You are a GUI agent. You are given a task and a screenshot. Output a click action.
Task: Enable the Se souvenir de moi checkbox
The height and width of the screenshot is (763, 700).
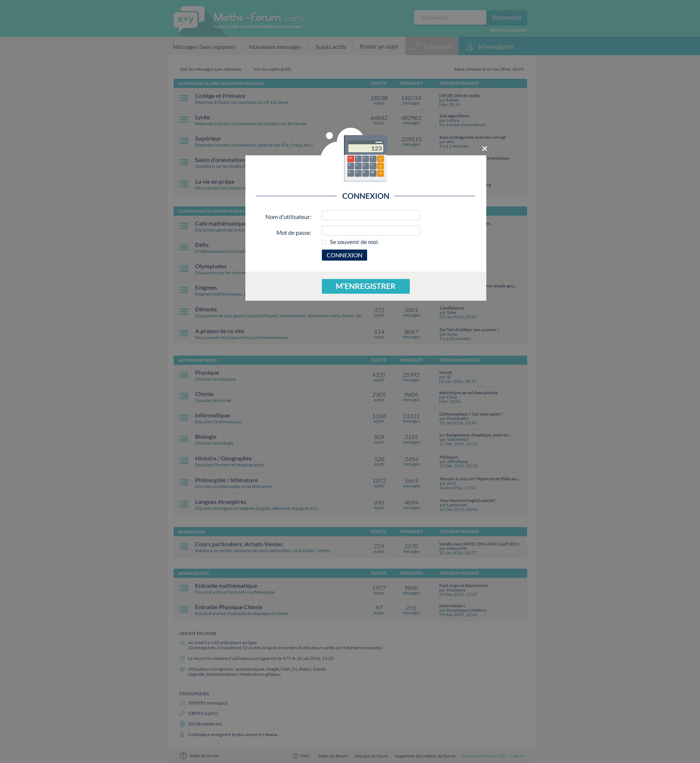tap(324, 242)
